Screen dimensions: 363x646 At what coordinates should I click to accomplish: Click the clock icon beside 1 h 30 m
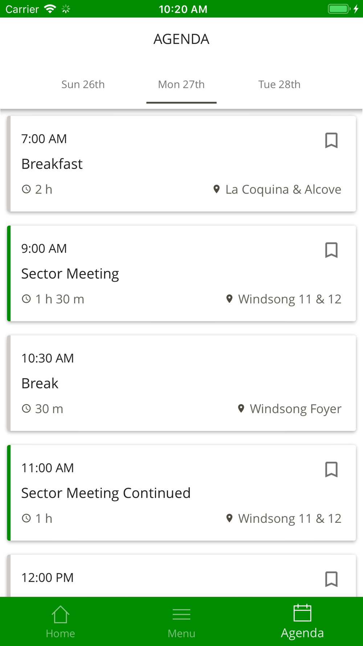26,299
